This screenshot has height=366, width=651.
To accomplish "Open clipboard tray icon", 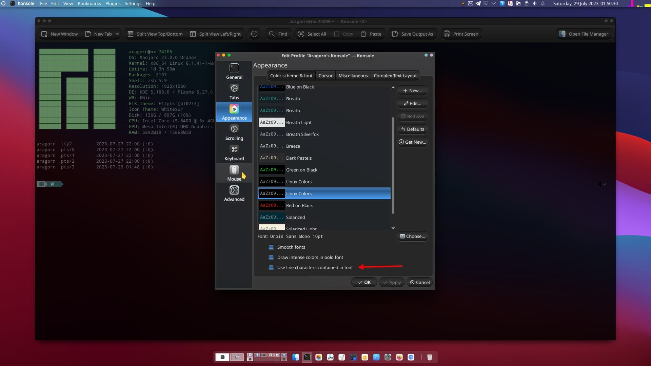I will (x=527, y=3).
